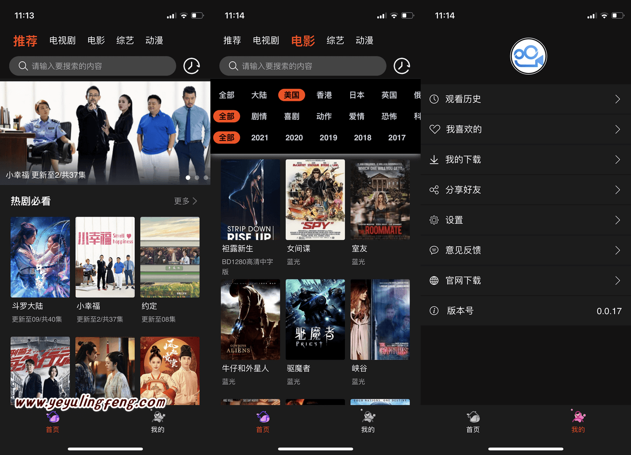Tap the heart icon beside 我喜欢的
This screenshot has width=631, height=455.
click(435, 129)
